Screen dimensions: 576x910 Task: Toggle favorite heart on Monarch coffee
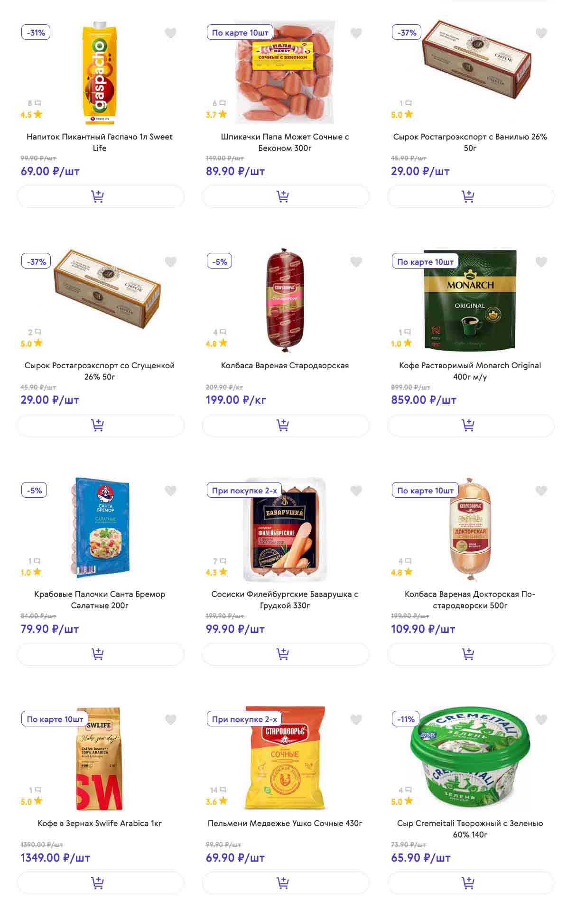click(541, 261)
